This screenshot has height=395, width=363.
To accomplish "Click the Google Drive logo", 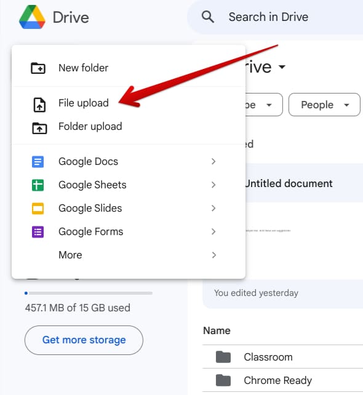I will coord(32,17).
